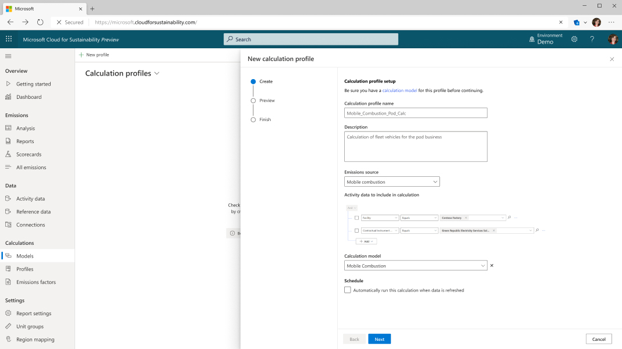Click the Unit groups ruler icon
Viewport: 622px width, 349px height.
click(8, 326)
